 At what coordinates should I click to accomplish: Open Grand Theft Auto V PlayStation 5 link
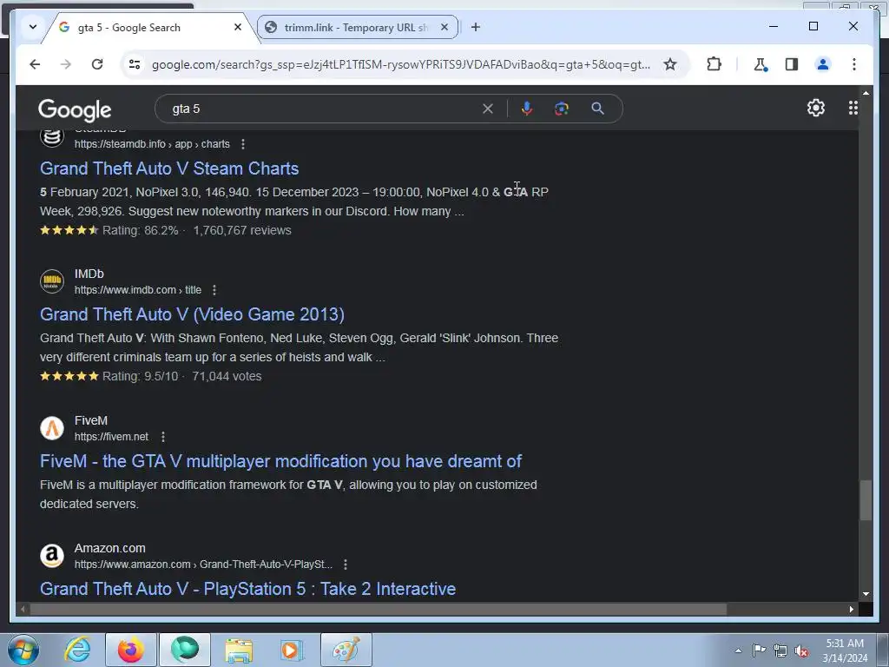point(247,589)
